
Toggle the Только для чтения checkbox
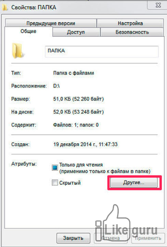(x=55, y=168)
